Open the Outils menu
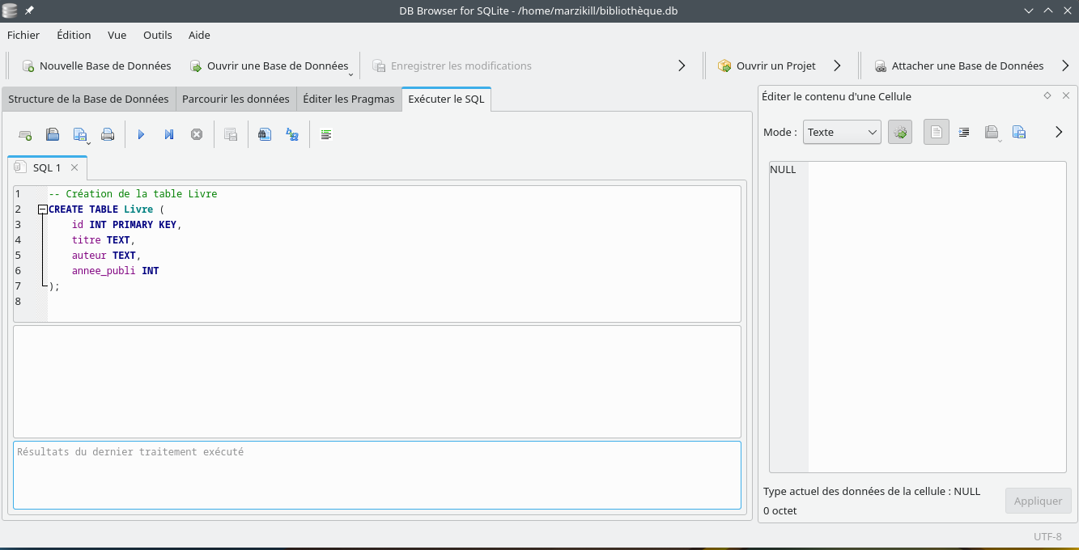Image resolution: width=1079 pixels, height=550 pixels. coord(158,35)
